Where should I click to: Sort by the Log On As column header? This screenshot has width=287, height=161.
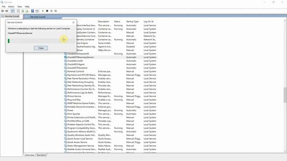click(x=148, y=21)
